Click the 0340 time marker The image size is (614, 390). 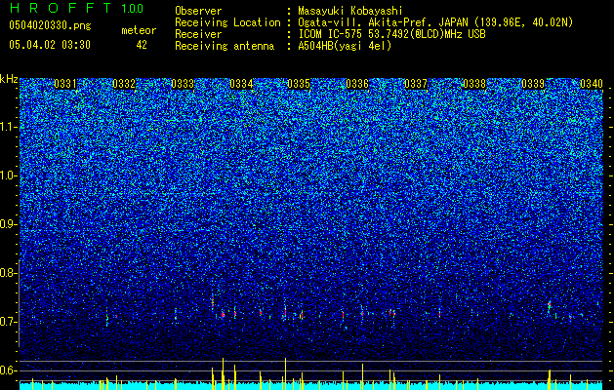[x=591, y=84]
